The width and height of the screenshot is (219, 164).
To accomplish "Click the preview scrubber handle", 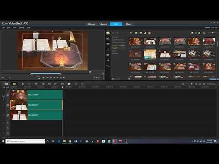I will (x=90, y=72).
